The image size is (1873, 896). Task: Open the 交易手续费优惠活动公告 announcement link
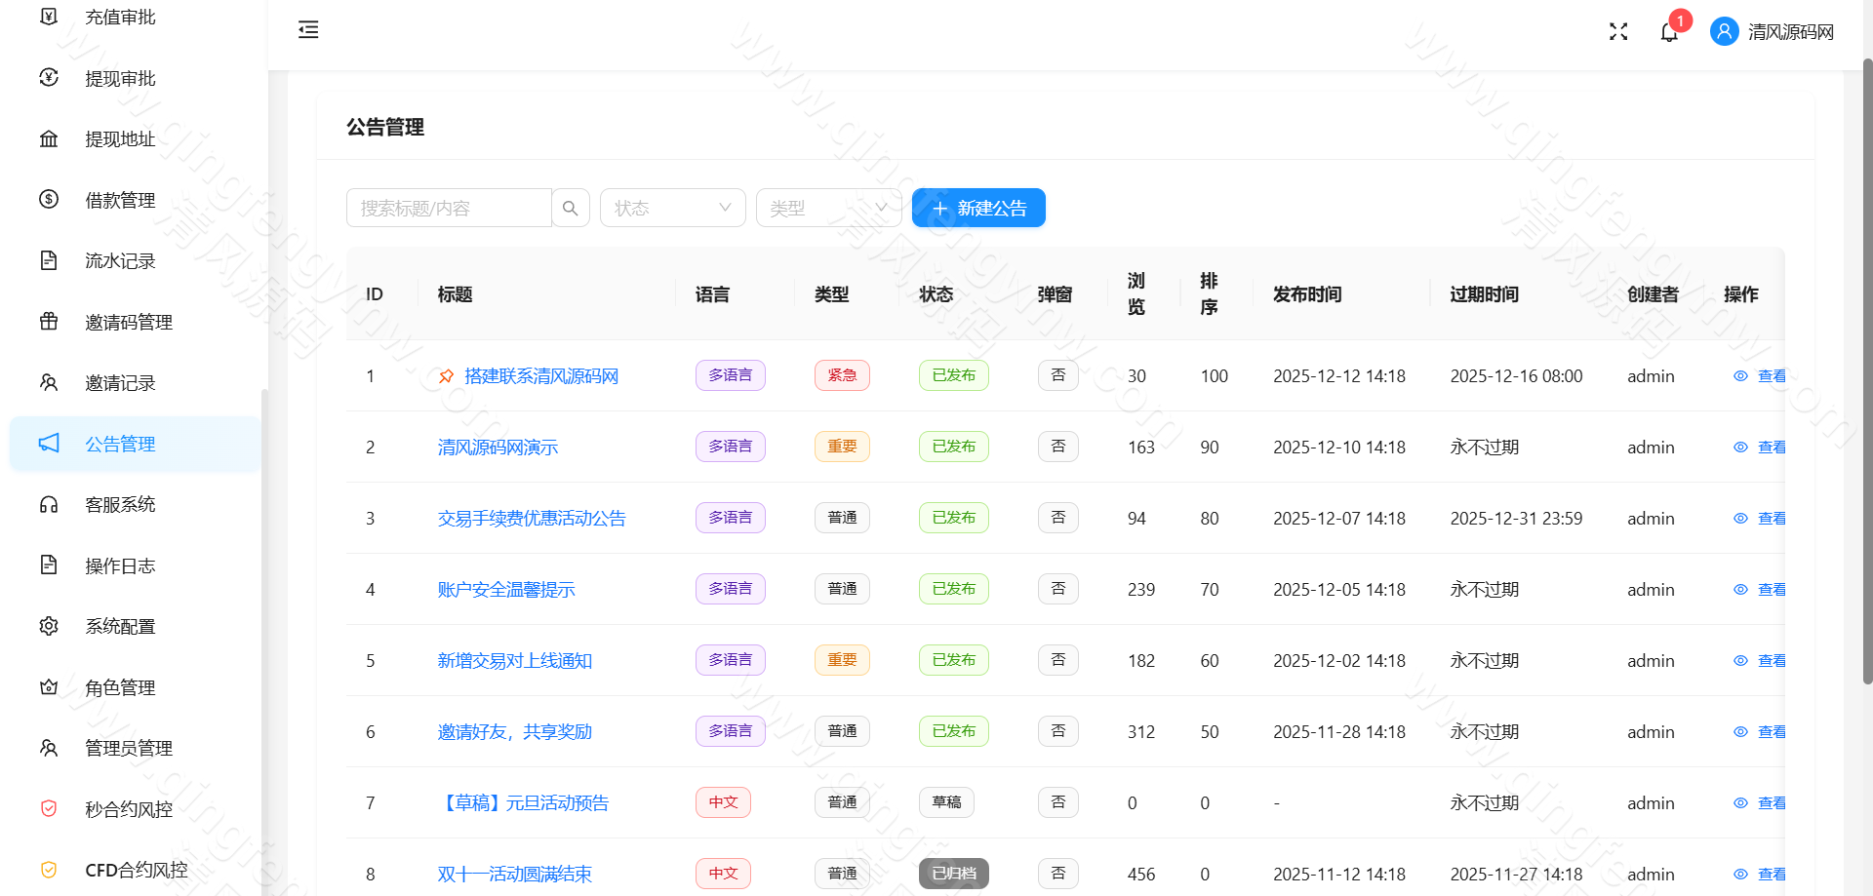[532, 518]
